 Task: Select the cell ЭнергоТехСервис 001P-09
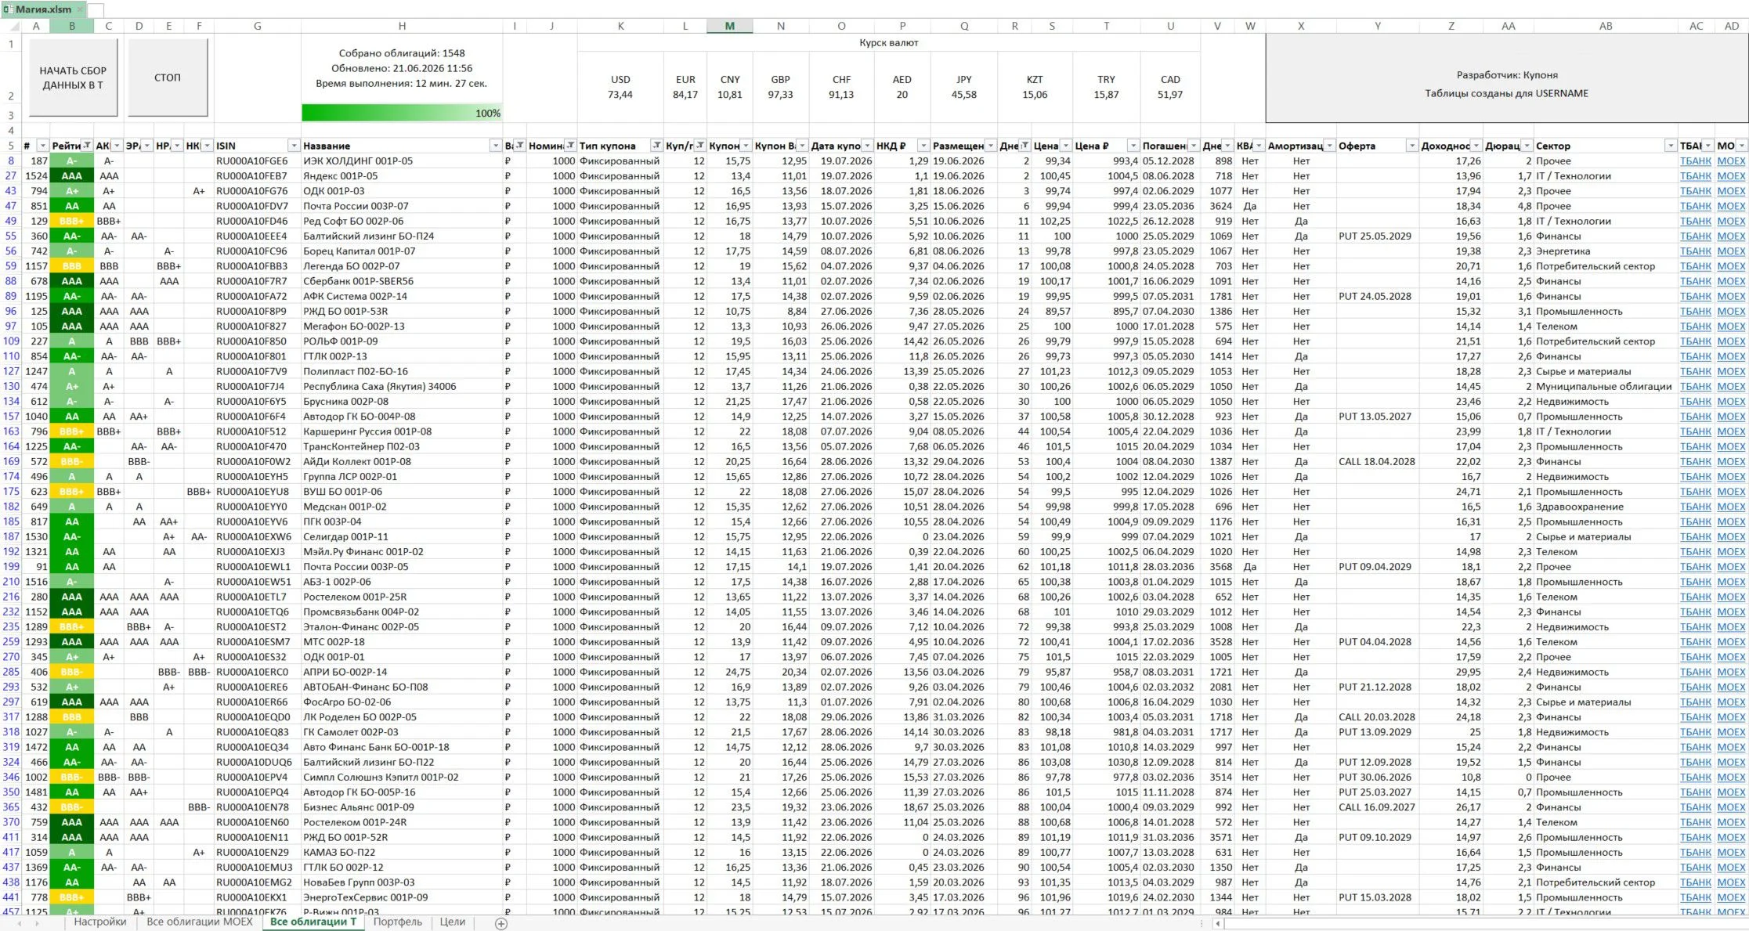[402, 898]
